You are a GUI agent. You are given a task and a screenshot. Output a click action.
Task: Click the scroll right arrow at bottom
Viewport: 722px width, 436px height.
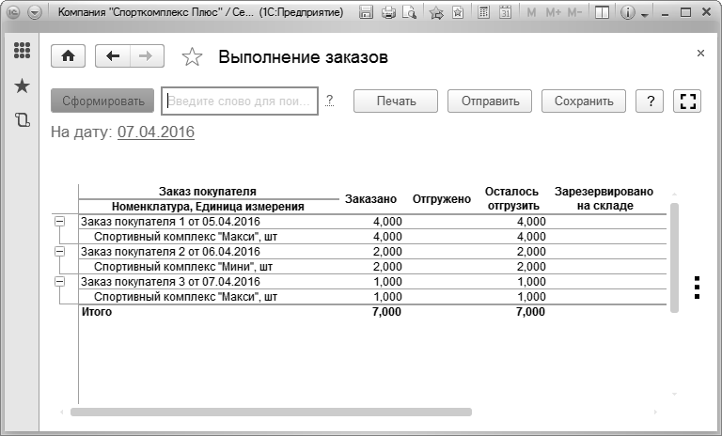pos(655,413)
